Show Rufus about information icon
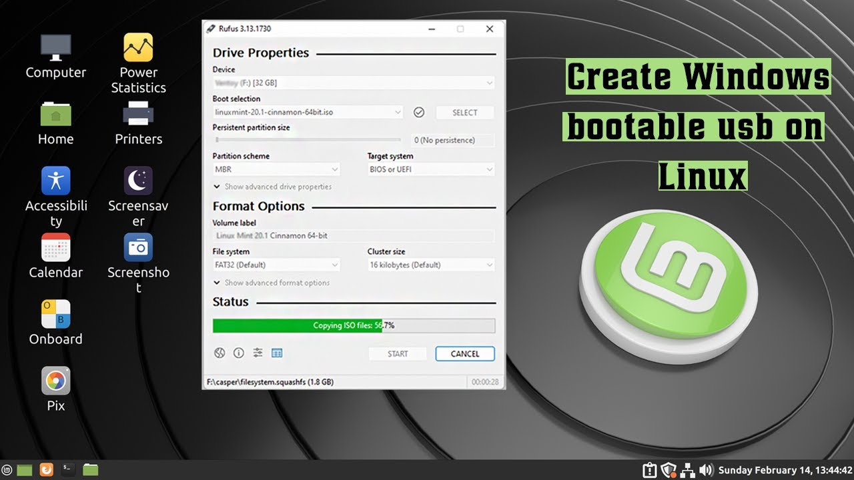This screenshot has height=480, width=854. 238,353
